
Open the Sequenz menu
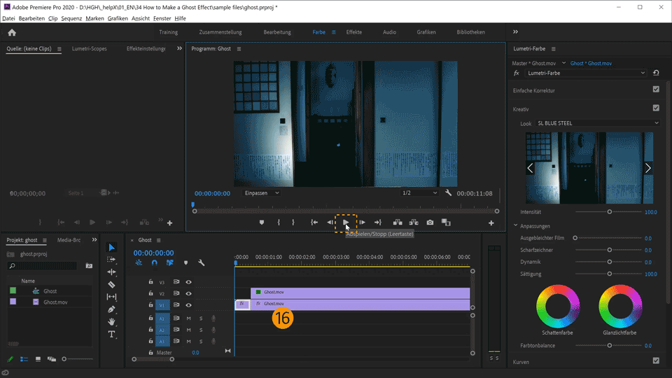(x=71, y=18)
